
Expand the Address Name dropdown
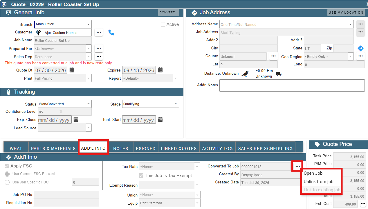point(351,24)
